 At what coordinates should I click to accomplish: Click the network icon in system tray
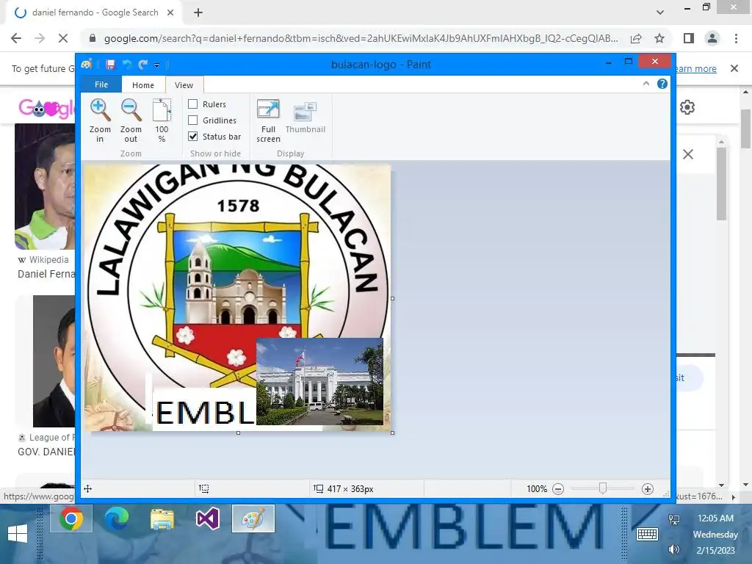pos(674,519)
